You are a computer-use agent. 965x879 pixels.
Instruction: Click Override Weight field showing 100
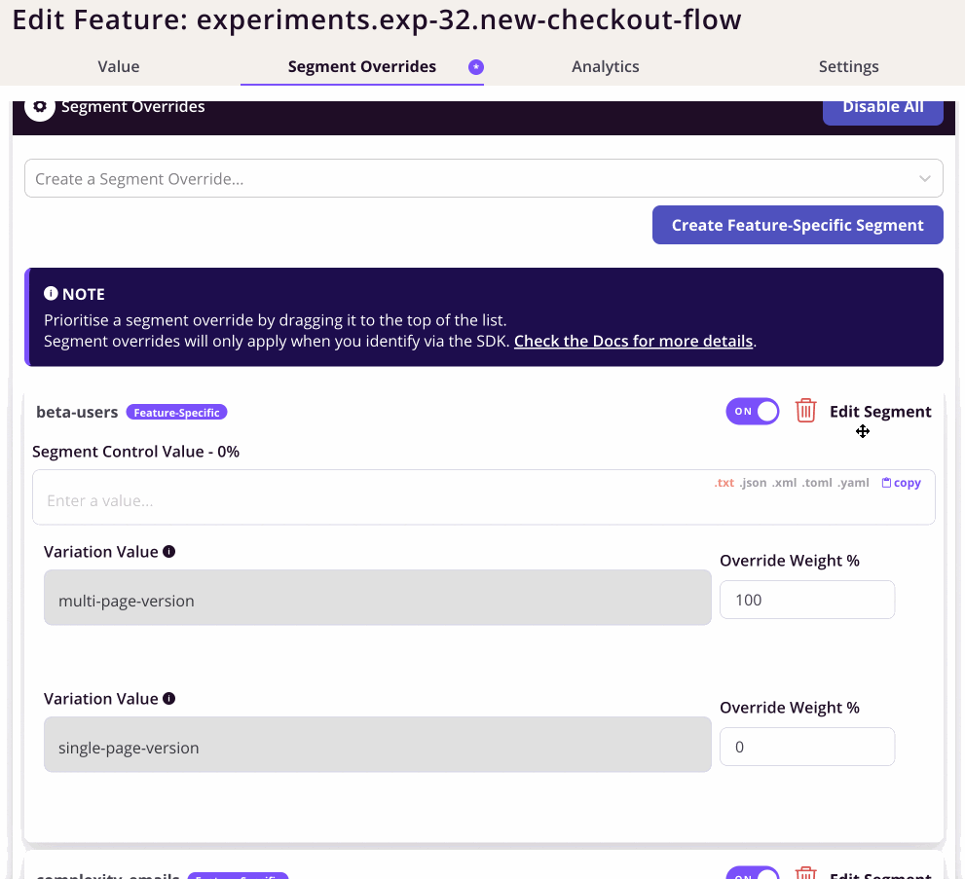[x=807, y=600]
